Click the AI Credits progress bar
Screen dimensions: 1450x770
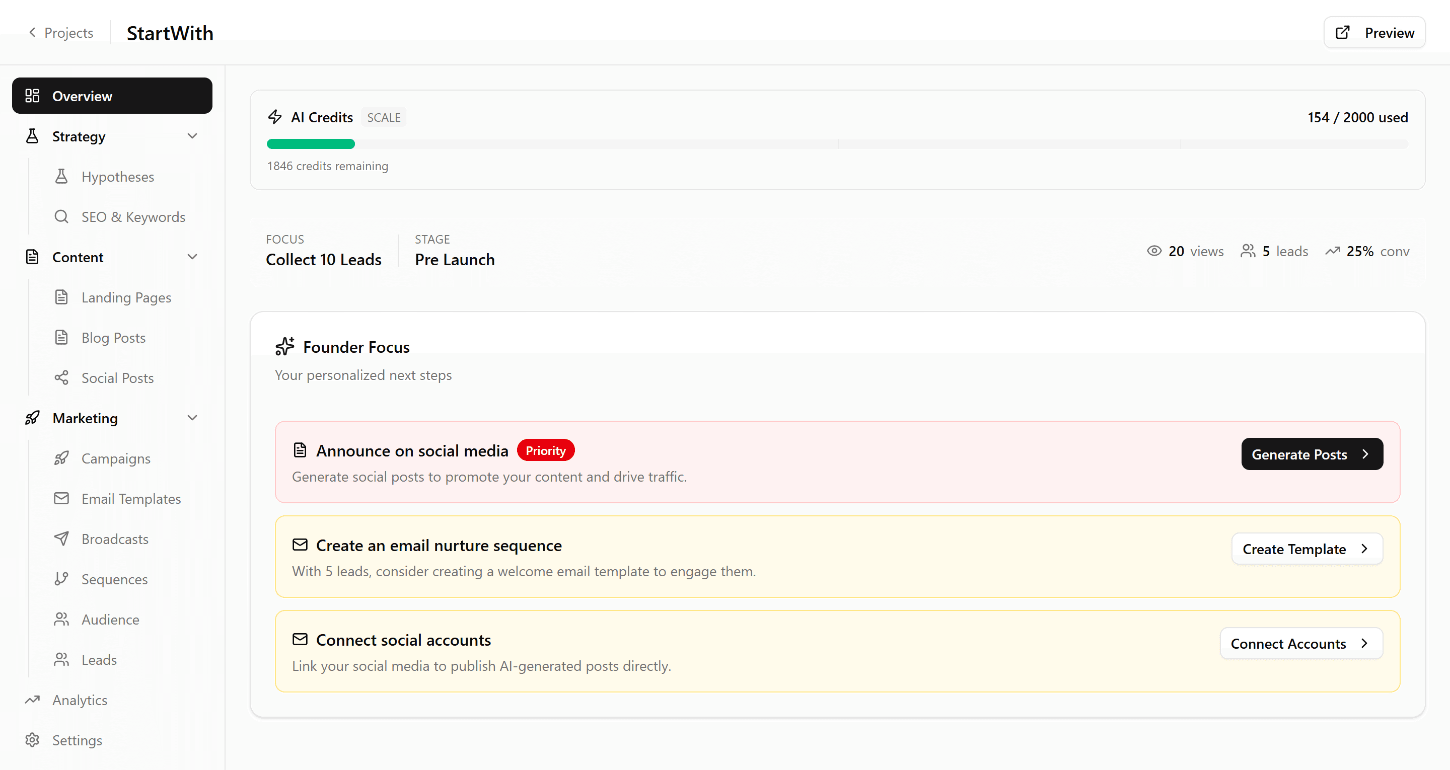pos(837,144)
